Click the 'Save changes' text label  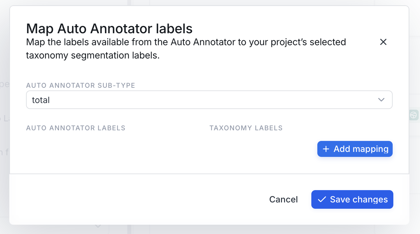pyautogui.click(x=359, y=199)
